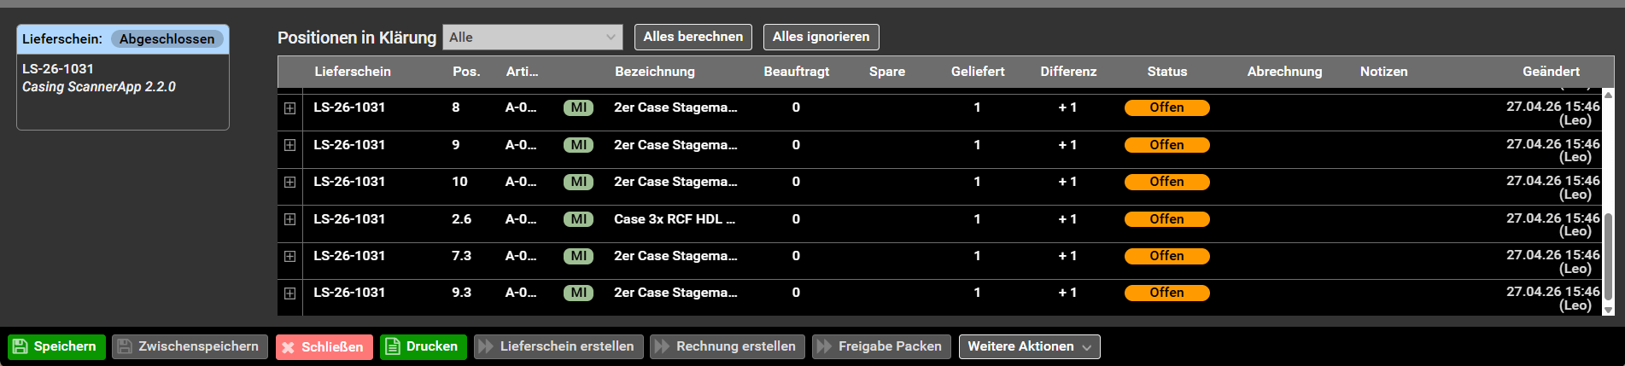Expand row for position 10
The height and width of the screenshot is (366, 1625).
290,183
